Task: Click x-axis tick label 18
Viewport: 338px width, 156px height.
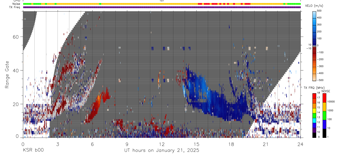Action: (x=231, y=144)
